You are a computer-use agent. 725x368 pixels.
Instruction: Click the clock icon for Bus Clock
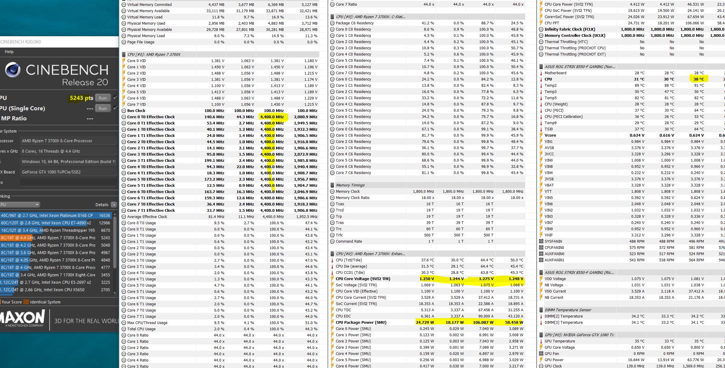(x=124, y=111)
